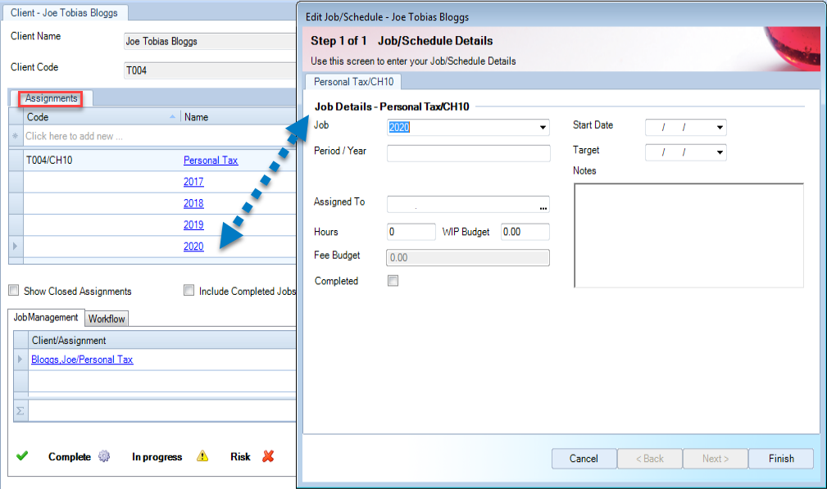The height and width of the screenshot is (489, 827).
Task: Open the Bloggs,Joe/Personal Tax link
Action: [82, 360]
